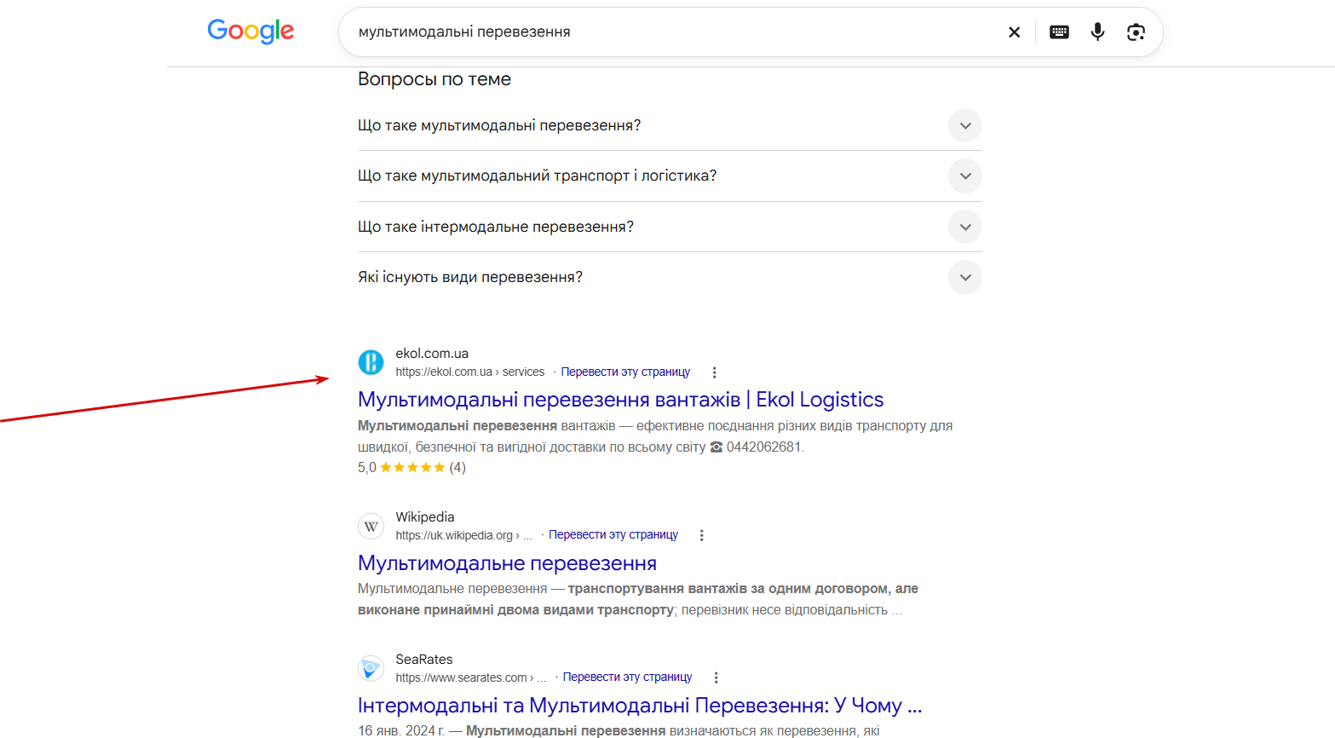Click "Перевести эту страницу" for Wikipedia

click(x=613, y=534)
